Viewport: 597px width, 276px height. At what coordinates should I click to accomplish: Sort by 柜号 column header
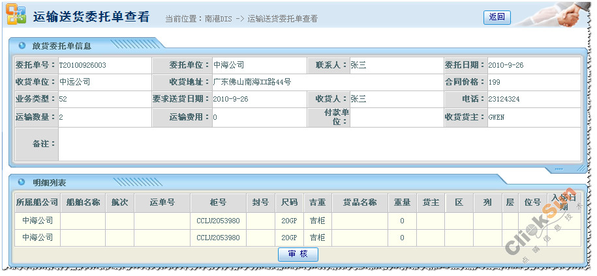(x=218, y=202)
